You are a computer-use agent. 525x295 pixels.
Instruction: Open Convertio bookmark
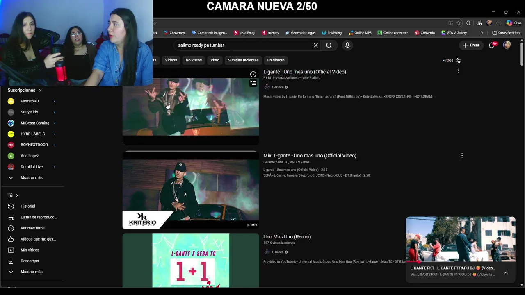click(425, 33)
